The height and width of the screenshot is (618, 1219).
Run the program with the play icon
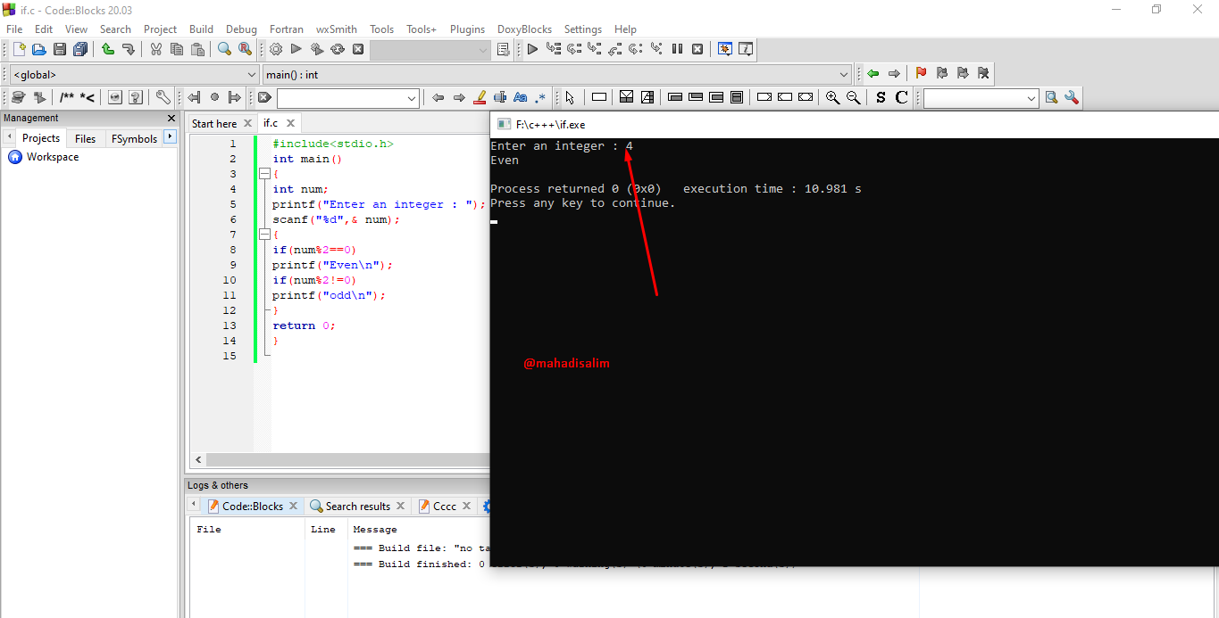pos(296,50)
